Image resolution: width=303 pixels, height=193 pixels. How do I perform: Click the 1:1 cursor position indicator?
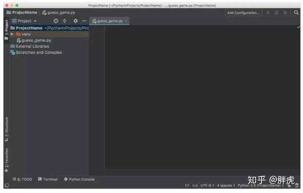coord(187,185)
